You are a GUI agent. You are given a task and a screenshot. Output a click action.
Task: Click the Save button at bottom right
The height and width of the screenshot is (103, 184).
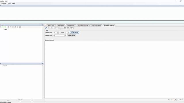coord(181,100)
